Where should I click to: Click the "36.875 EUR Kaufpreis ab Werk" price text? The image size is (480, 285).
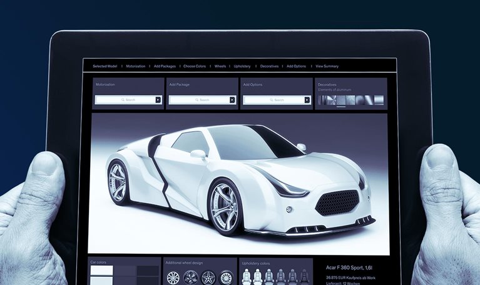point(350,277)
